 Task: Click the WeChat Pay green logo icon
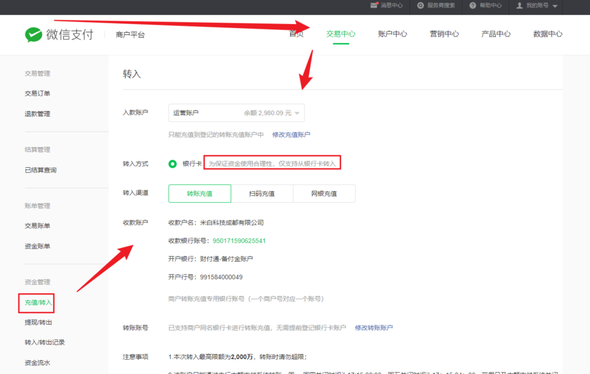point(34,34)
